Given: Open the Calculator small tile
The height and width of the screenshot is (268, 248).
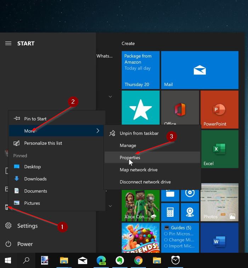Looking at the screenshot, I should point(170,212).
